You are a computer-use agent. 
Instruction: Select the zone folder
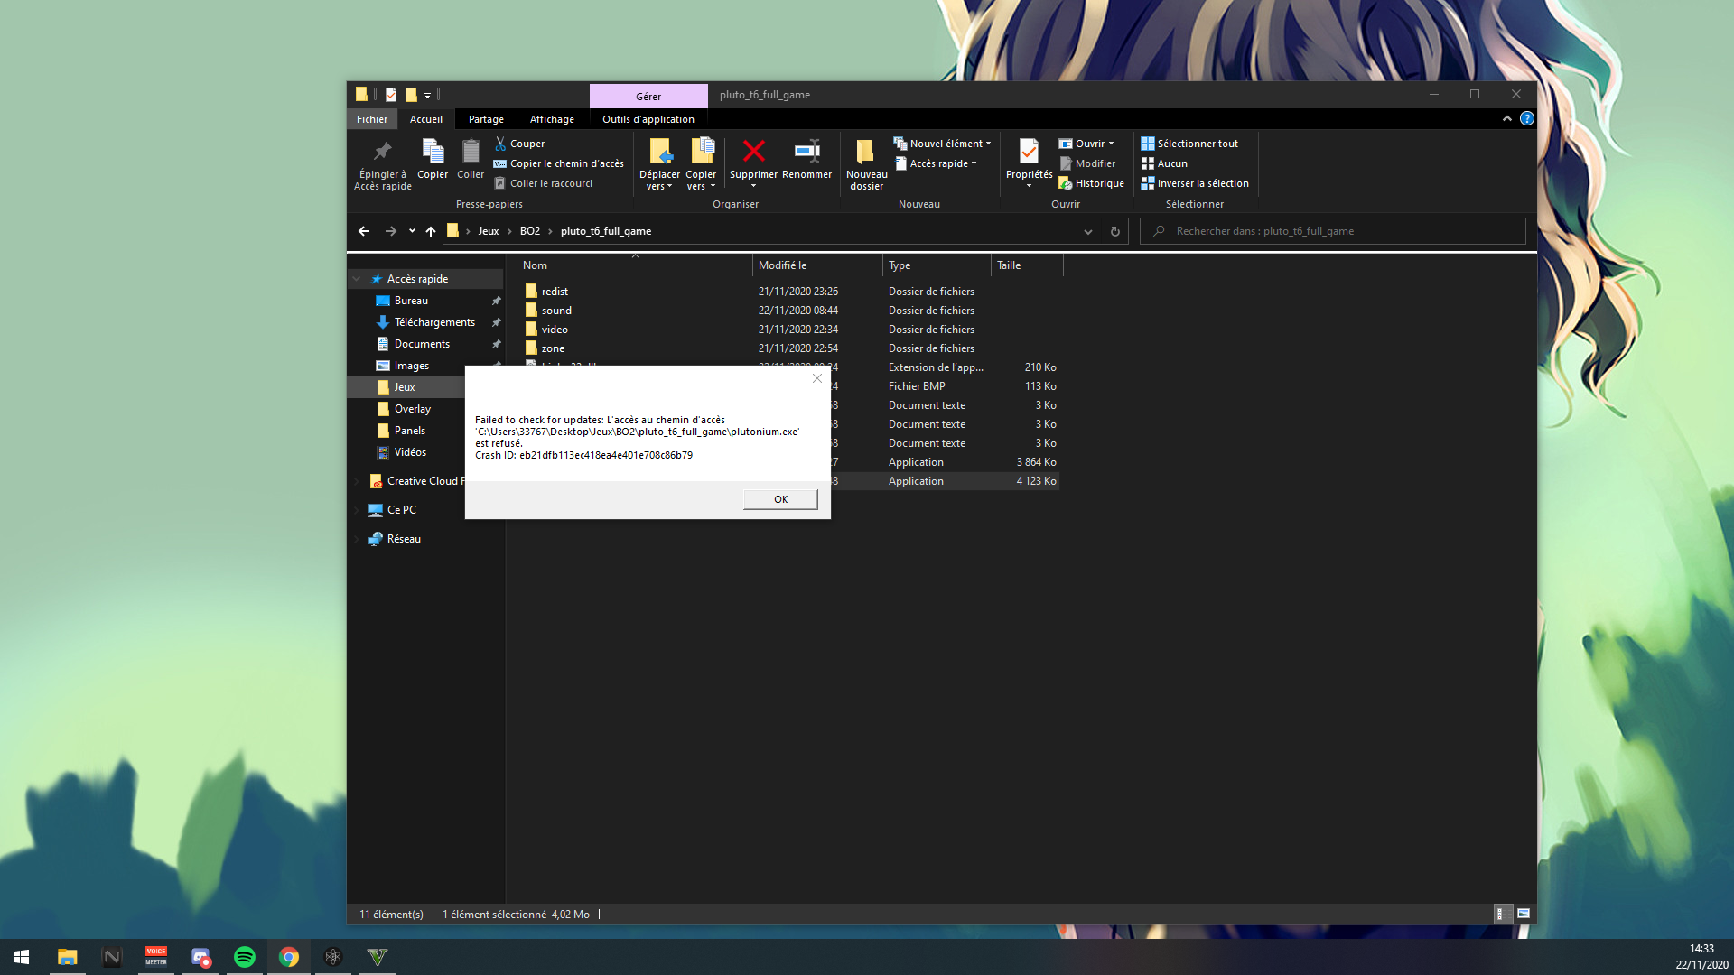(553, 348)
